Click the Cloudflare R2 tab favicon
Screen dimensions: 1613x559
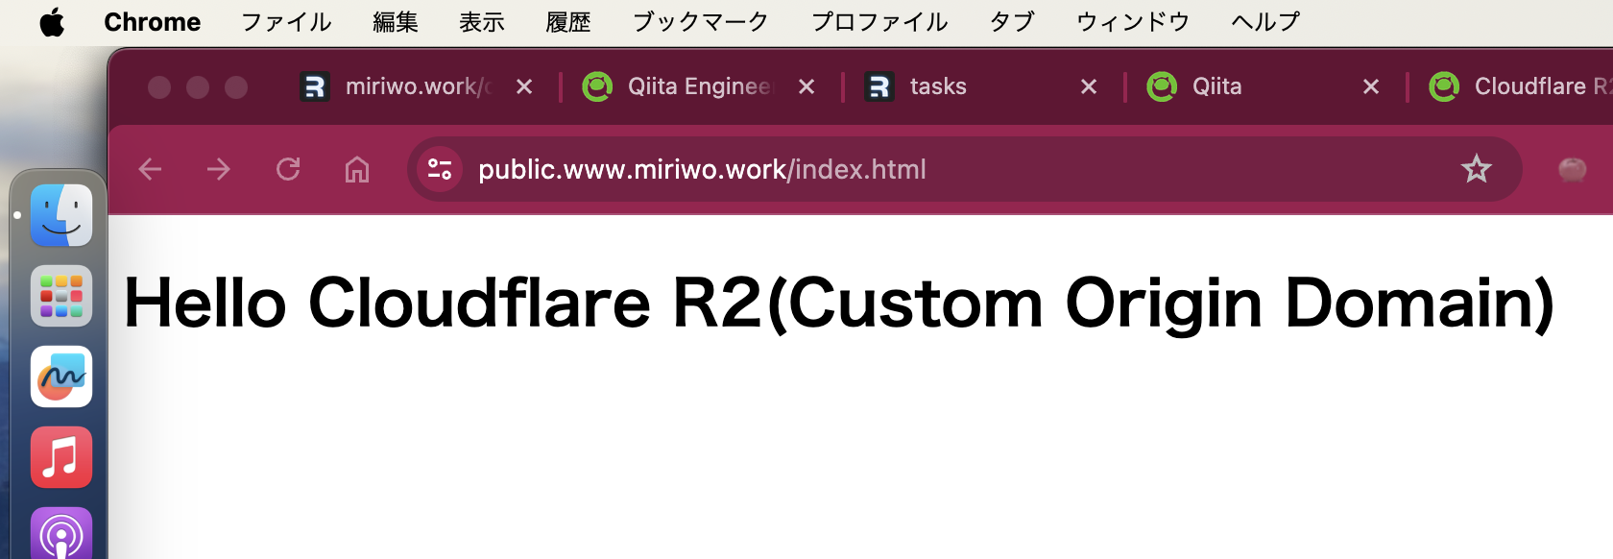1444,86
